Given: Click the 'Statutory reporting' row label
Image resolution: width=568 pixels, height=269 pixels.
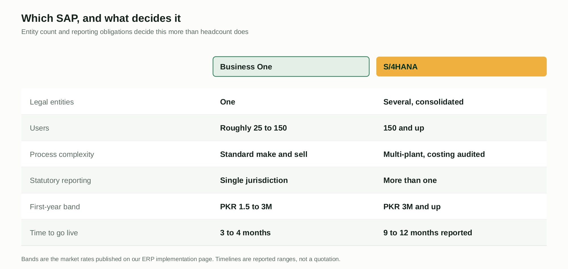Looking at the screenshot, I should (x=60, y=180).
